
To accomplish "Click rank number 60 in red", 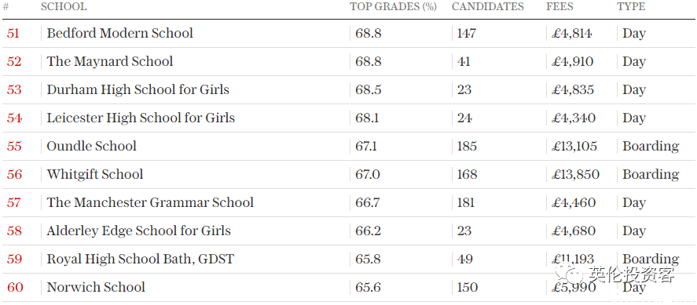I will coord(15,287).
